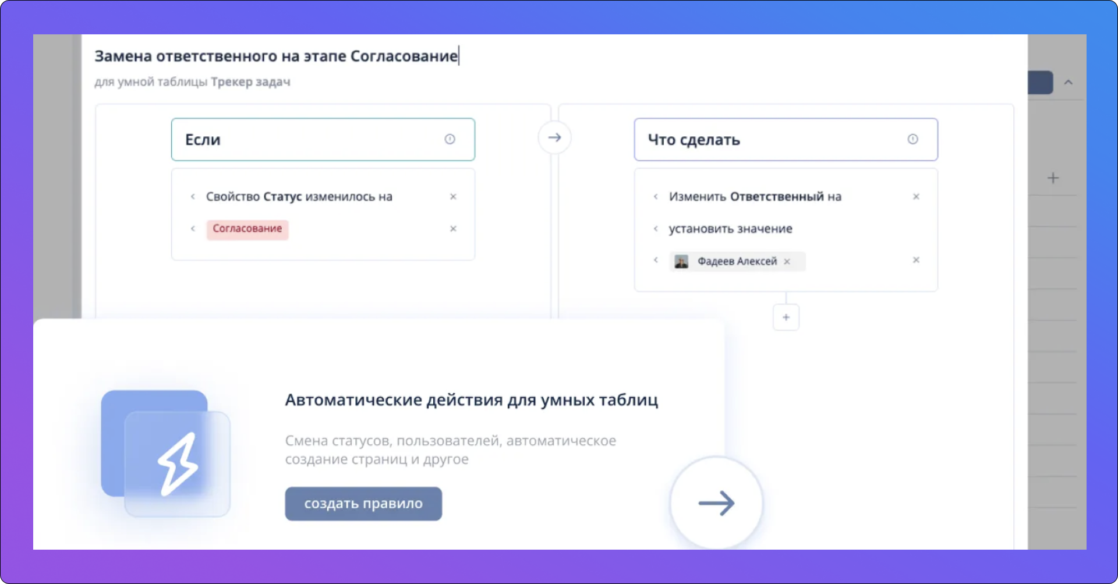The height and width of the screenshot is (584, 1118).
Task: Click the rule title text field
Action: pos(276,56)
